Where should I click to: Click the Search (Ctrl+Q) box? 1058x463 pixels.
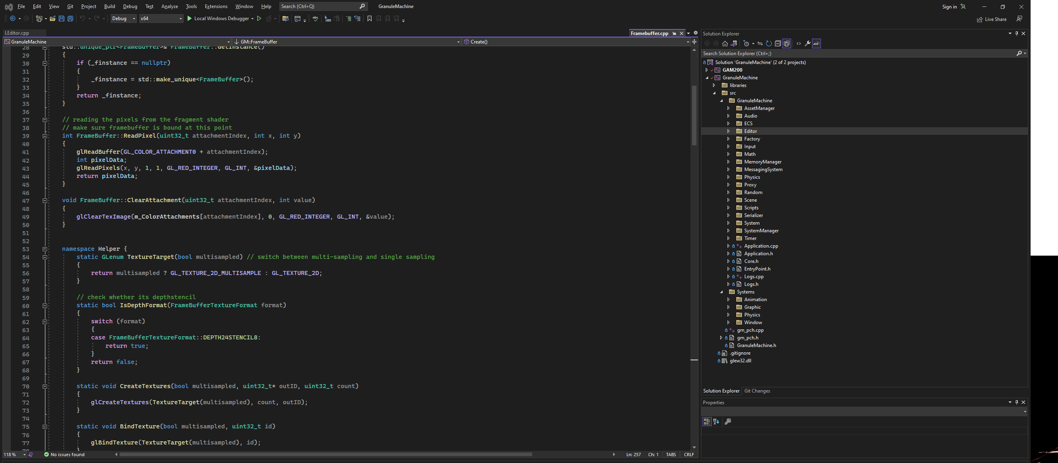(x=323, y=6)
